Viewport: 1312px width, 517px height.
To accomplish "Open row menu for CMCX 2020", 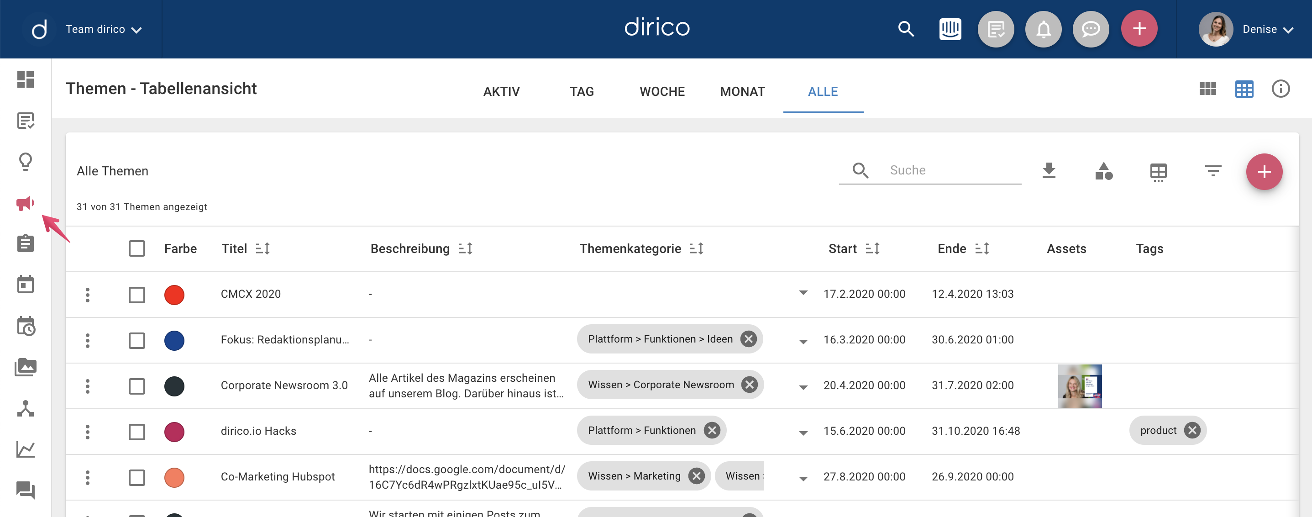I will click(88, 295).
